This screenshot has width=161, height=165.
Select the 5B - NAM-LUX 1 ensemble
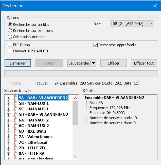[34, 103]
